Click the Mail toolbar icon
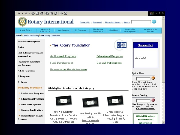The height and width of the screenshot is (135, 180). 61,13
